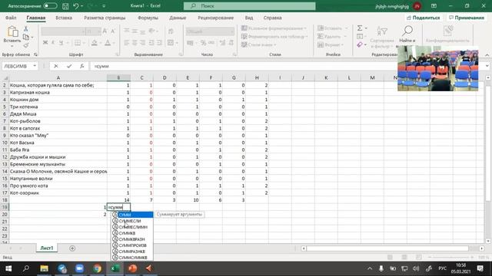
Task: Click the Windows Start button
Action: click(8, 268)
